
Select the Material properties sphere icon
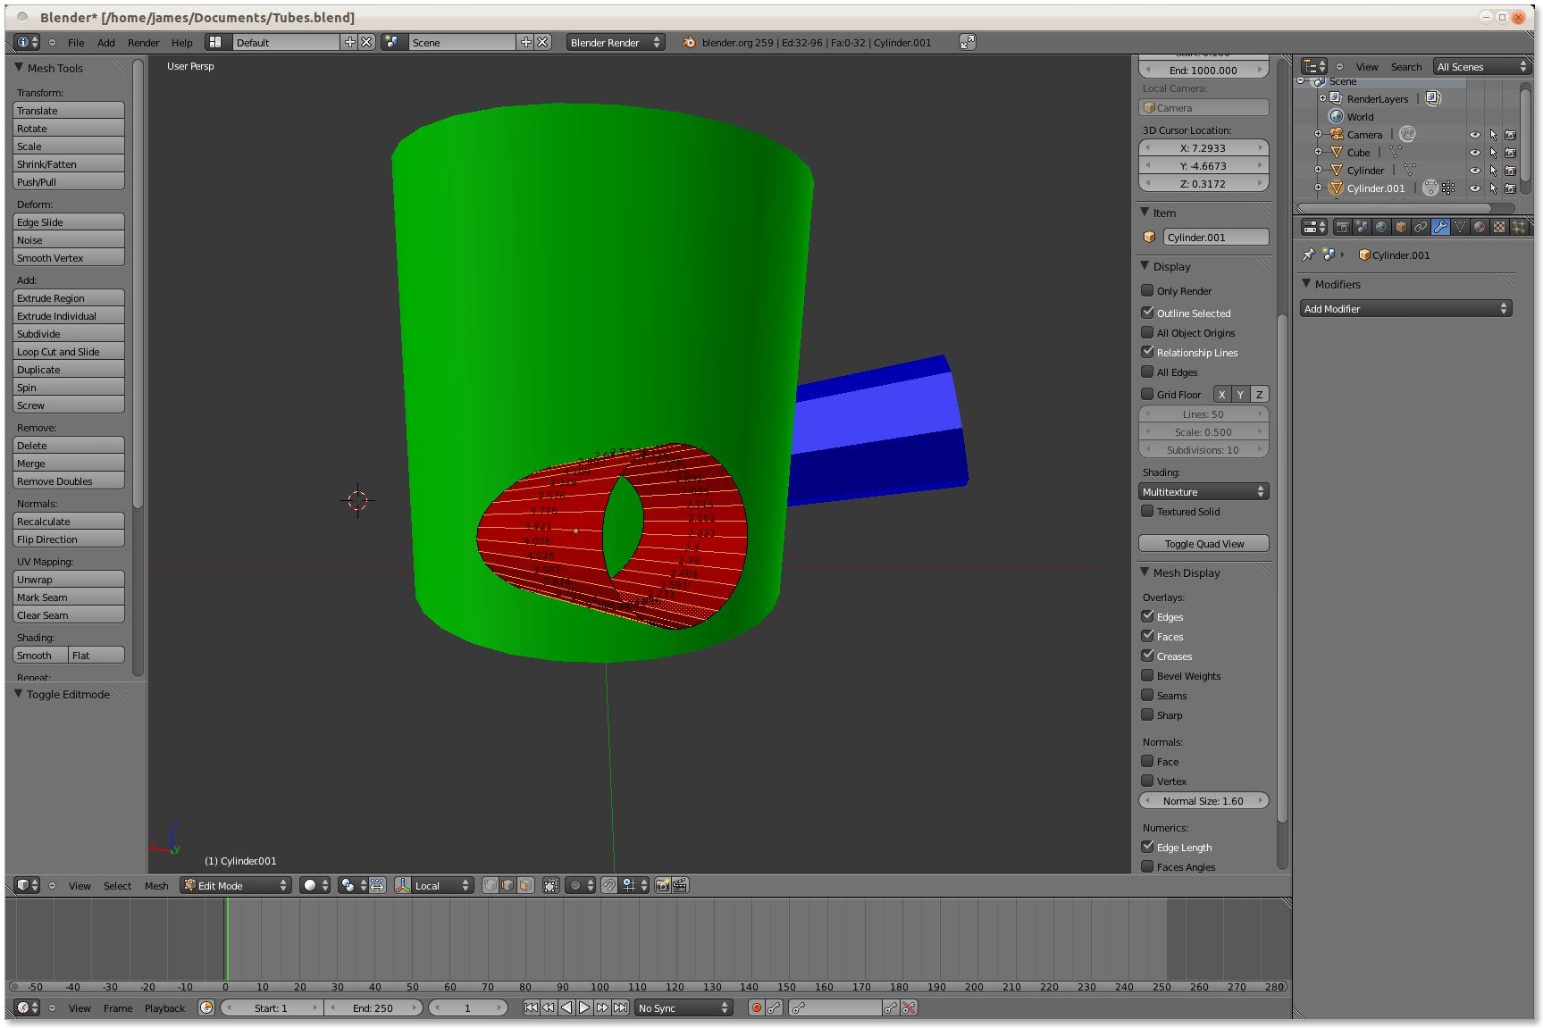pos(1479,227)
